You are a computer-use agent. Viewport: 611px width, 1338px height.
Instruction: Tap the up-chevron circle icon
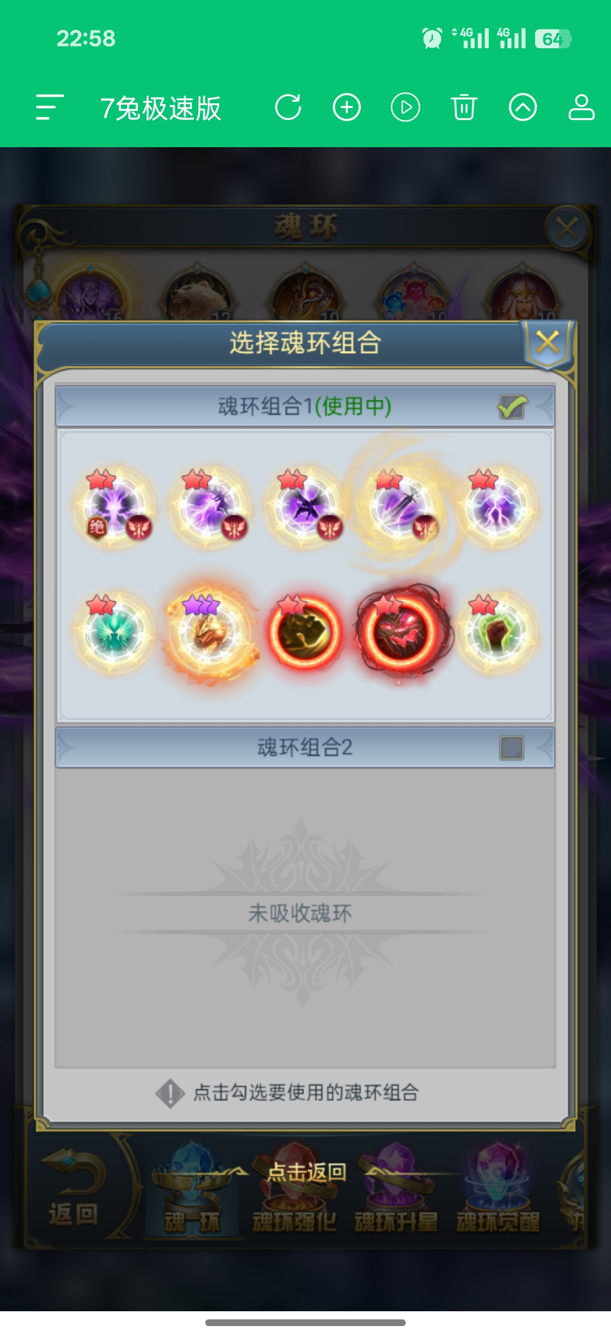(522, 108)
